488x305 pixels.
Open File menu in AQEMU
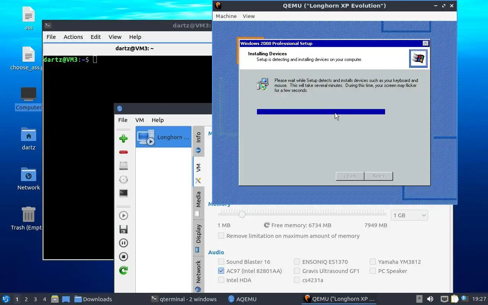click(123, 120)
